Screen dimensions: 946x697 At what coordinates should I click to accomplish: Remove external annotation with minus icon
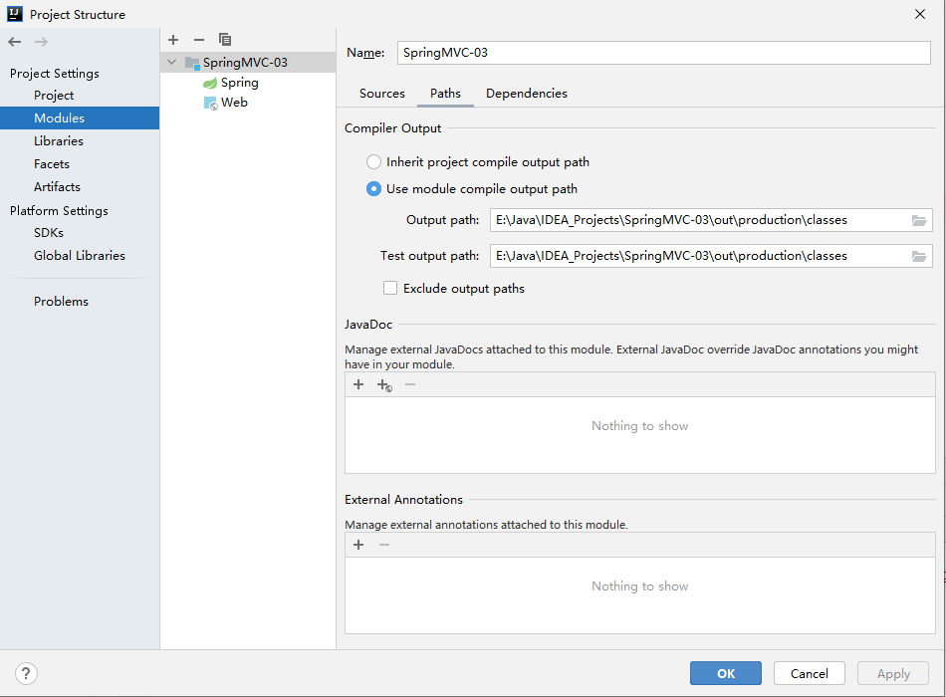[x=384, y=545]
